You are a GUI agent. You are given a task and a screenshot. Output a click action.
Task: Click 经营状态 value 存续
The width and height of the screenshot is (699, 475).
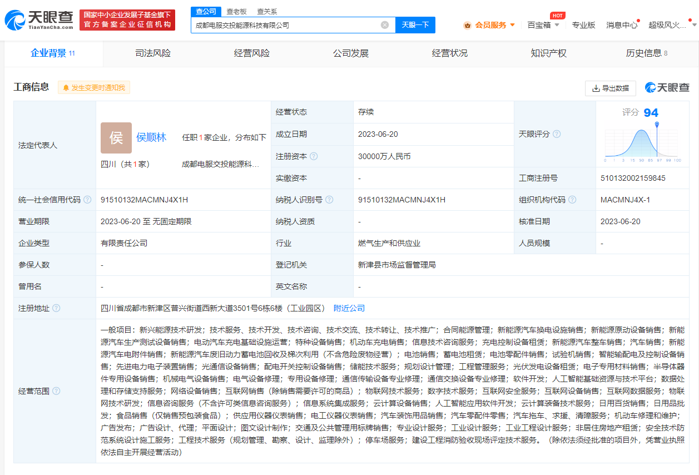point(366,112)
